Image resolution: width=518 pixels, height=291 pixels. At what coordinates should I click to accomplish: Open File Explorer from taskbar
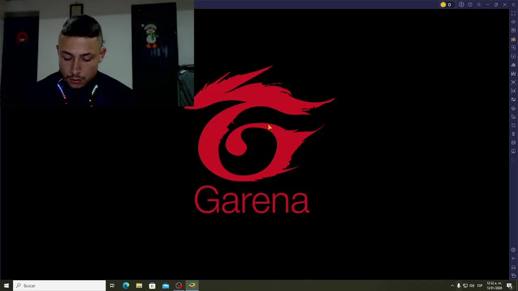pyautogui.click(x=139, y=286)
